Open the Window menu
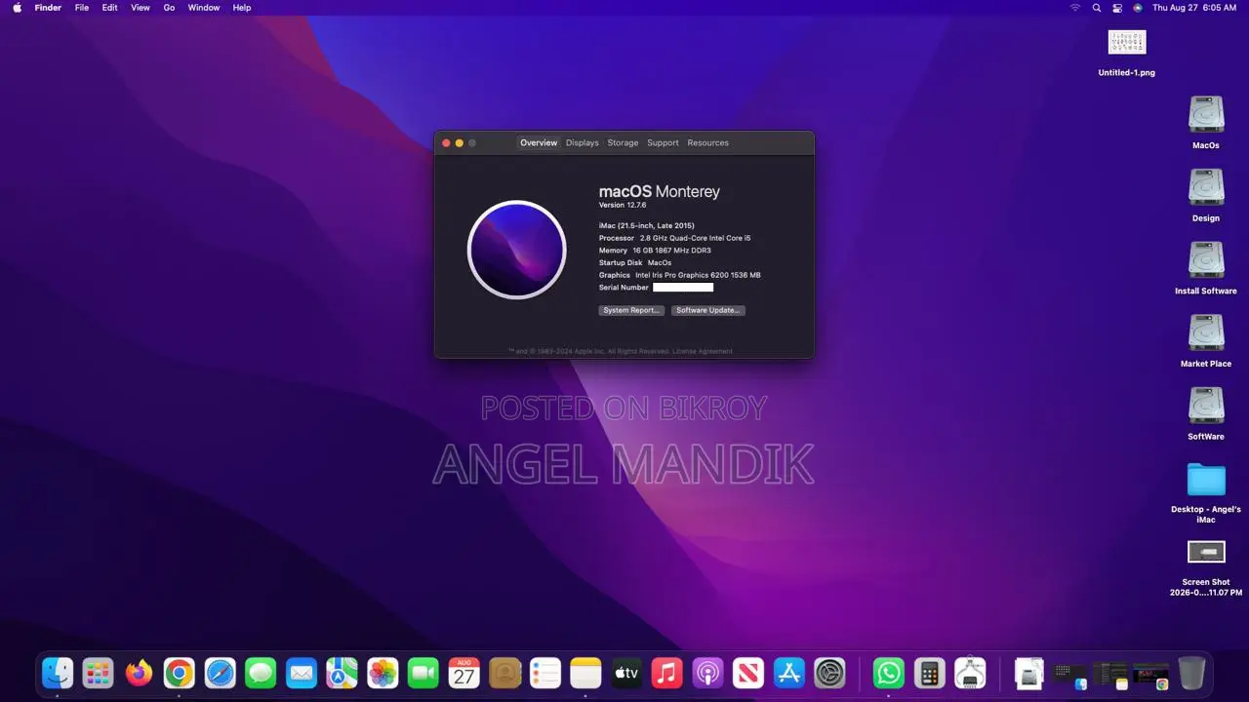 [204, 7]
